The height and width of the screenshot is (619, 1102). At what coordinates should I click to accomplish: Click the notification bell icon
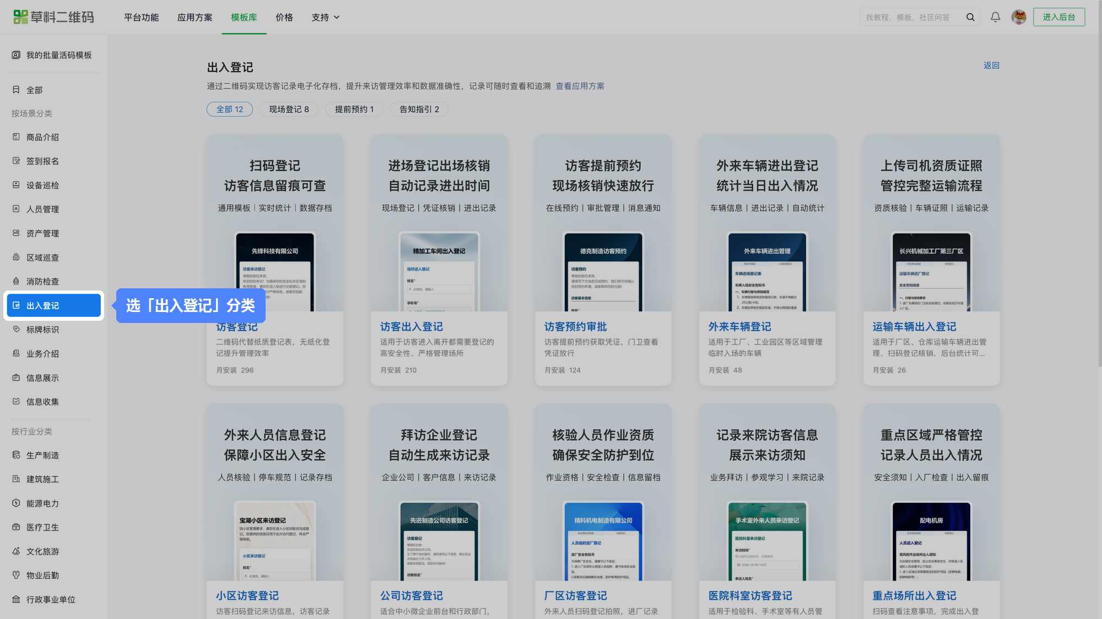[995, 17]
